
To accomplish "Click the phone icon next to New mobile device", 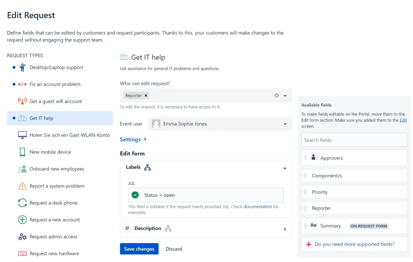I will click(x=22, y=152).
